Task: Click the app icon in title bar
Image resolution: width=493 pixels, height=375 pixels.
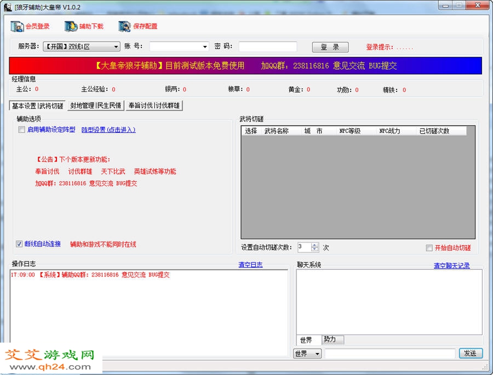Action: 8,6
